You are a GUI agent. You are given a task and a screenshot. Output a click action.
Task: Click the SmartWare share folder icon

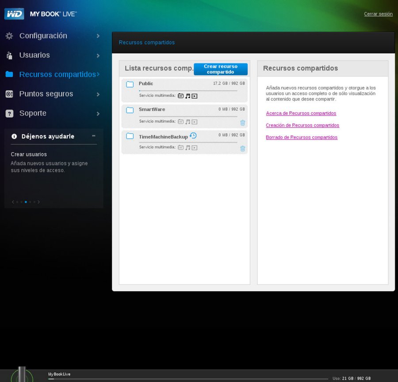130,110
